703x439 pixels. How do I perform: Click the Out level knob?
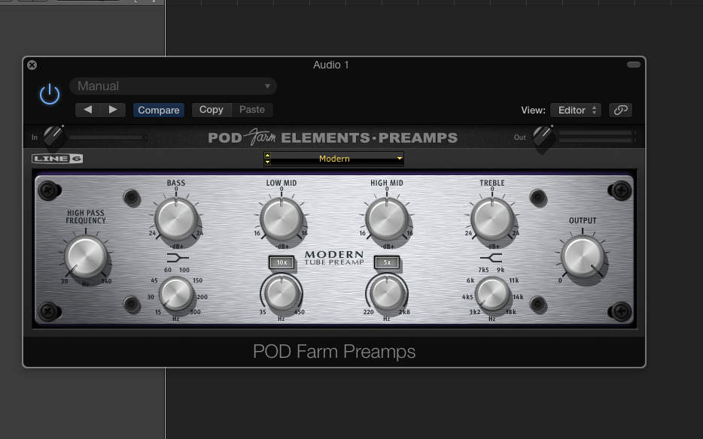(x=543, y=135)
